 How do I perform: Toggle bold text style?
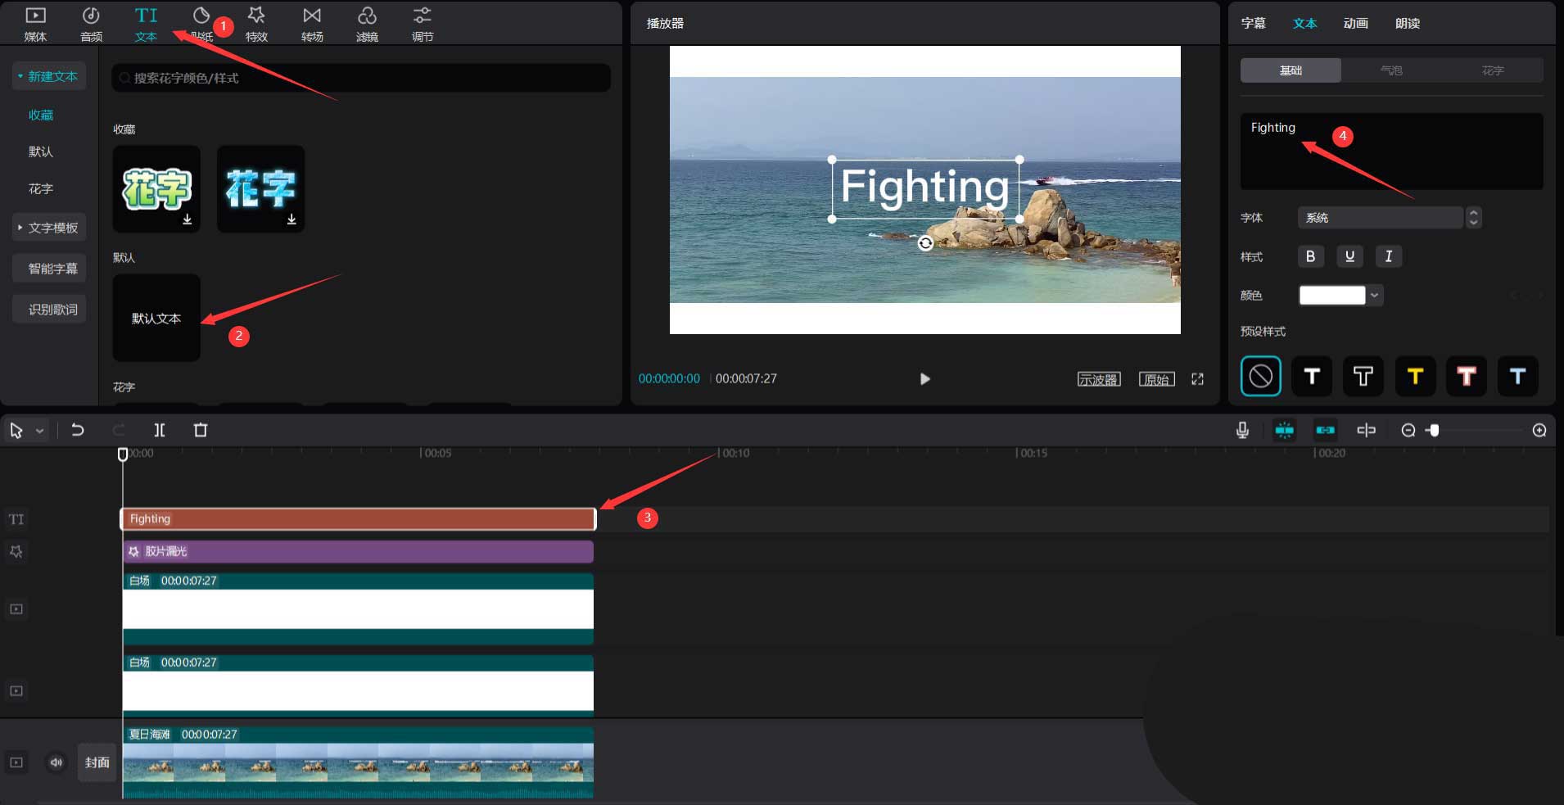[1310, 256]
